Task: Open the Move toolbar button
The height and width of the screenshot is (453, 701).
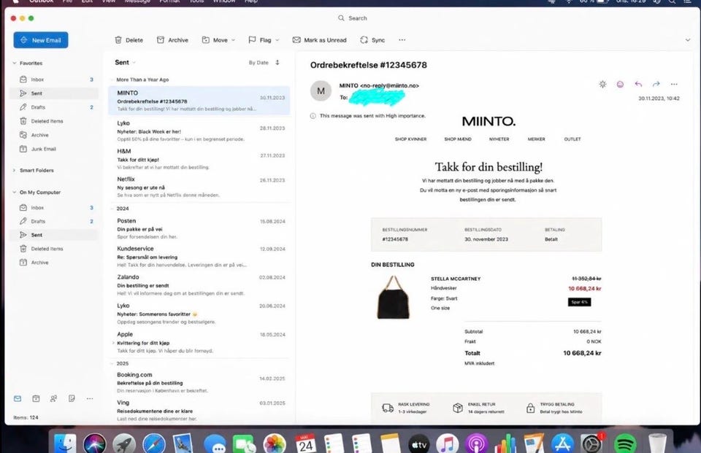Action: point(215,40)
